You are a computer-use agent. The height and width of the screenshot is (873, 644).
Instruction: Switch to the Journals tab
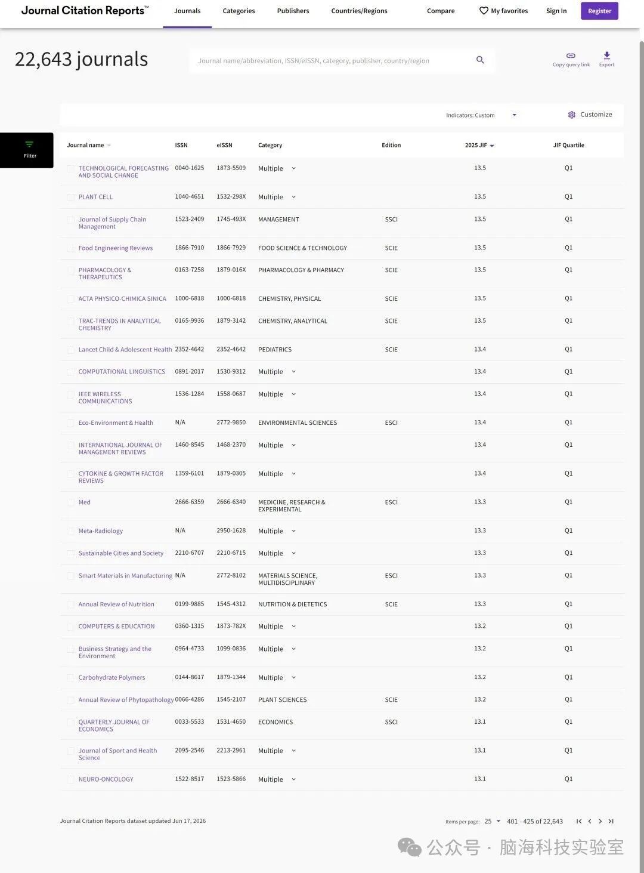[x=187, y=11]
